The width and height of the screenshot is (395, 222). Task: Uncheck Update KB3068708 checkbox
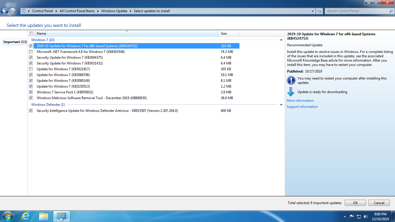[x=31, y=75]
